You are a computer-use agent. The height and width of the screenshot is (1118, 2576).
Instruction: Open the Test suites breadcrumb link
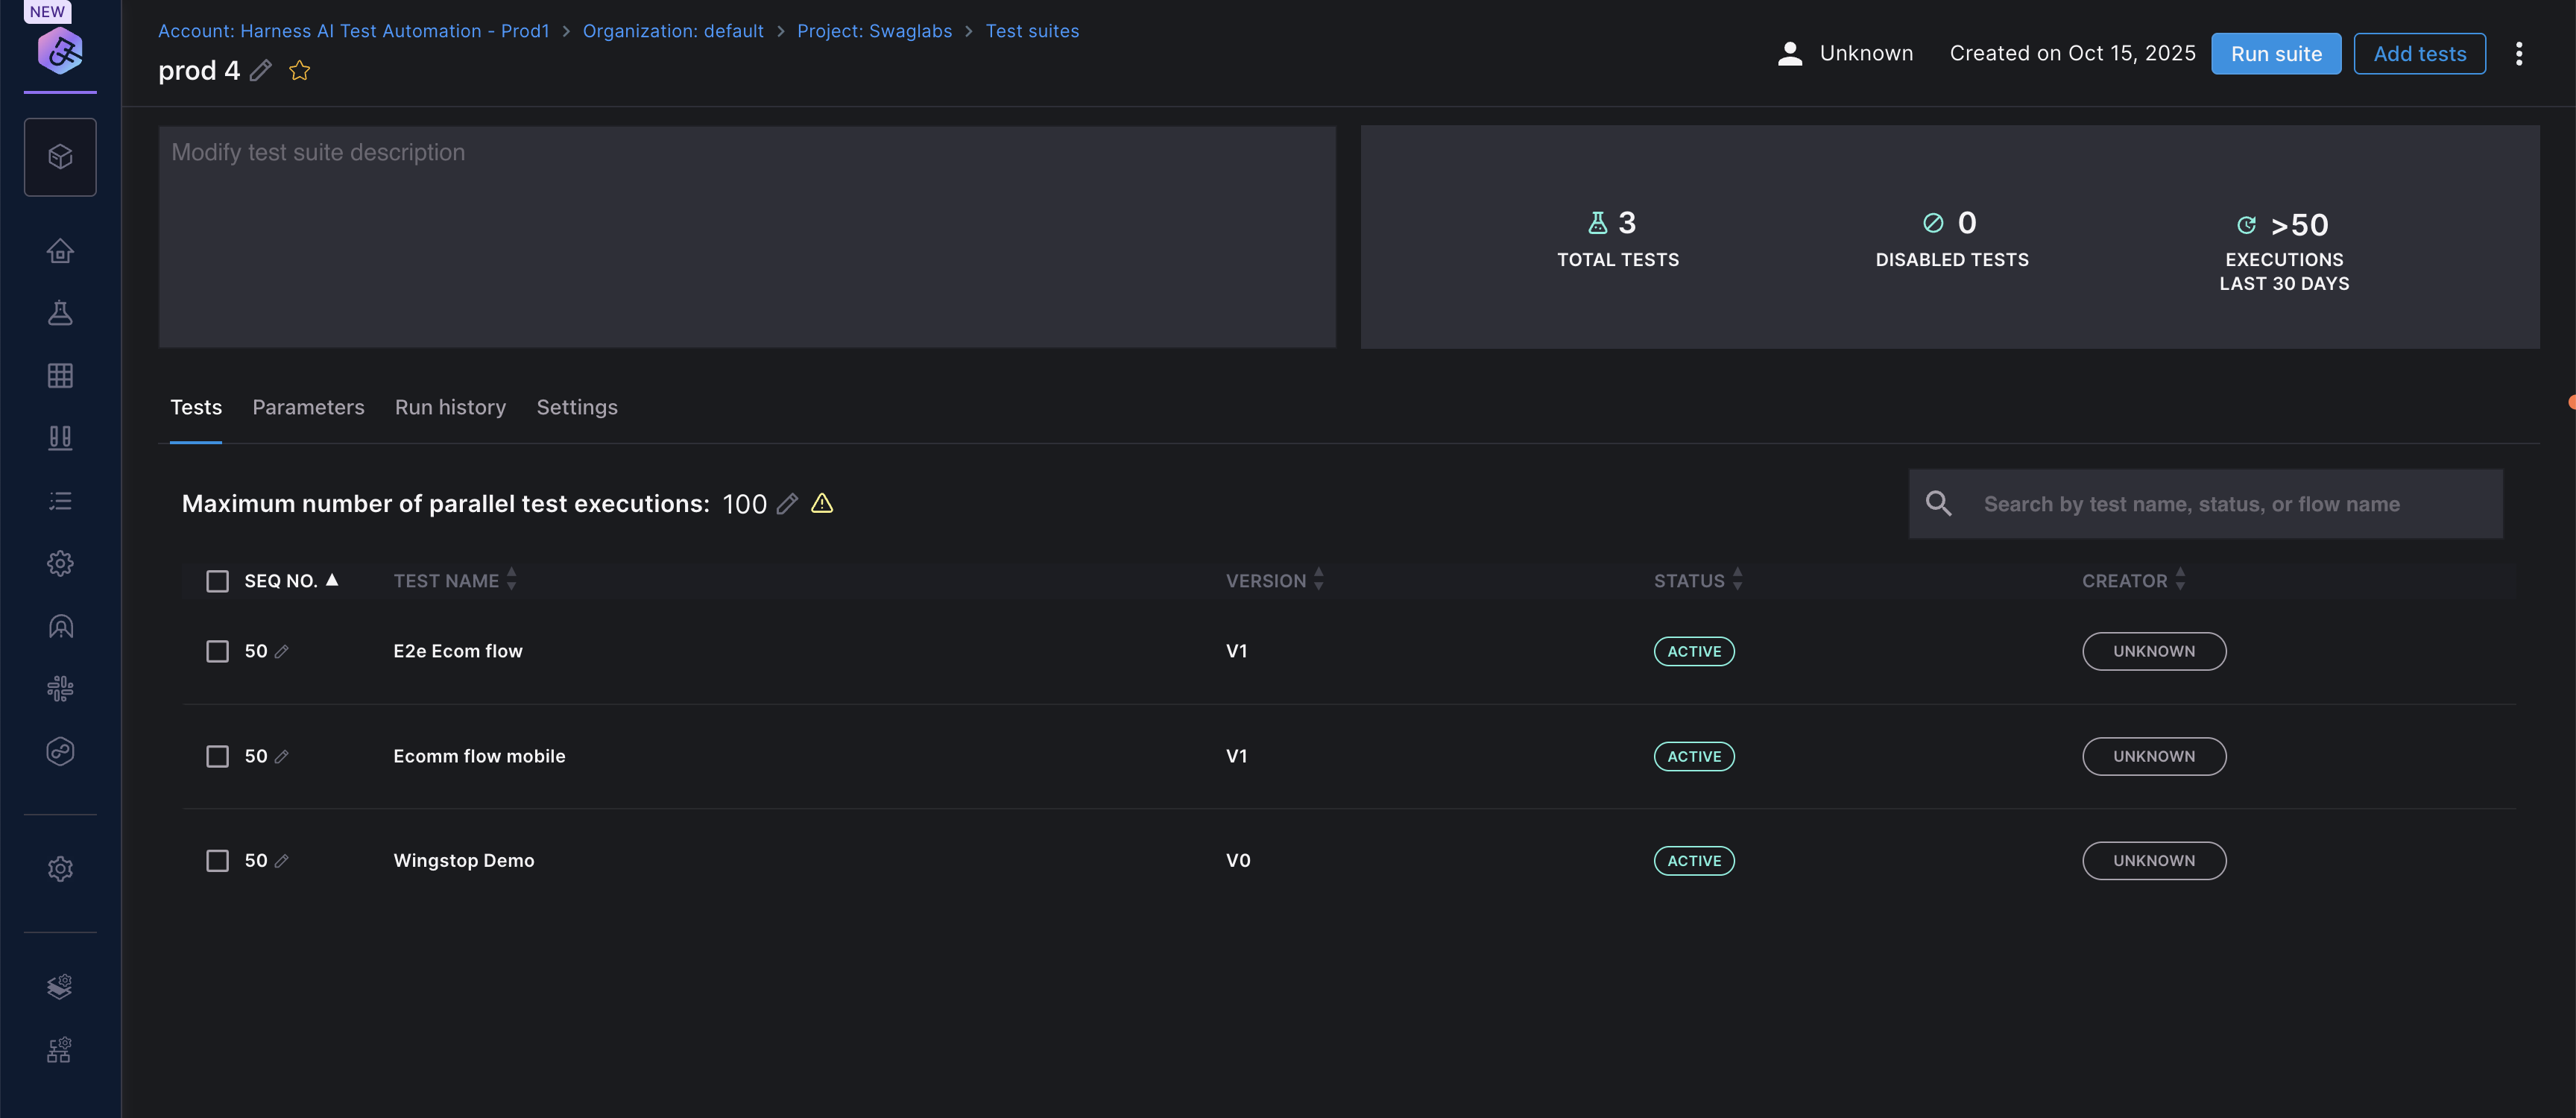(1032, 31)
